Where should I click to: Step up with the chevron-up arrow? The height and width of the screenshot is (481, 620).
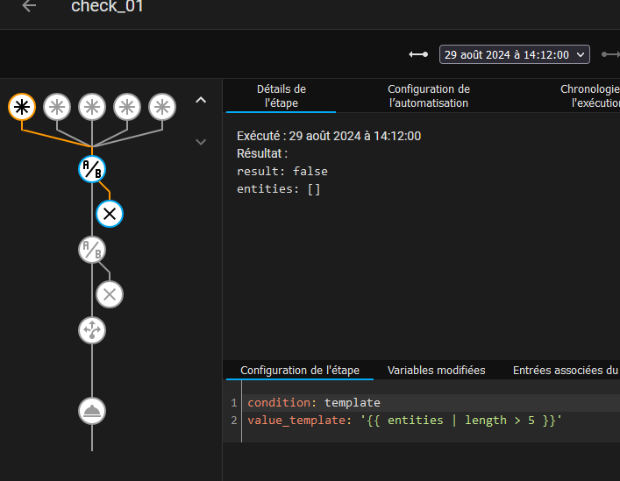201,100
